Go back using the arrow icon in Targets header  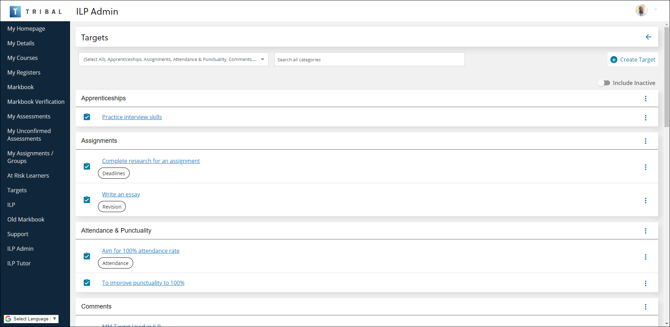(648, 37)
